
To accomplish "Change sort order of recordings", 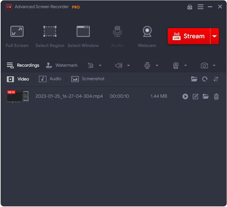I will 216,79.
